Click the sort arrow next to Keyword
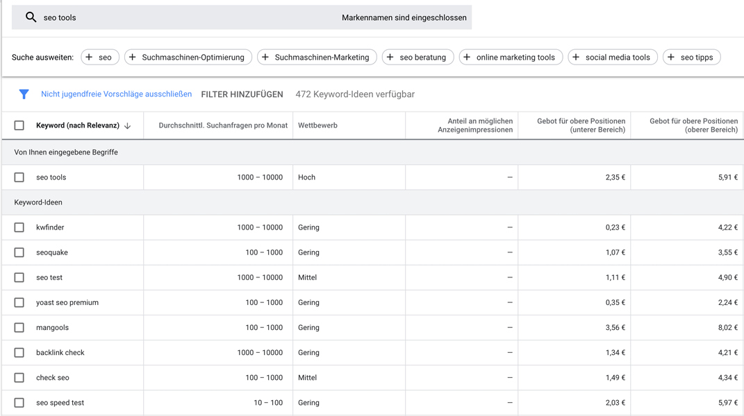Screen dimensions: 744x416 point(127,126)
